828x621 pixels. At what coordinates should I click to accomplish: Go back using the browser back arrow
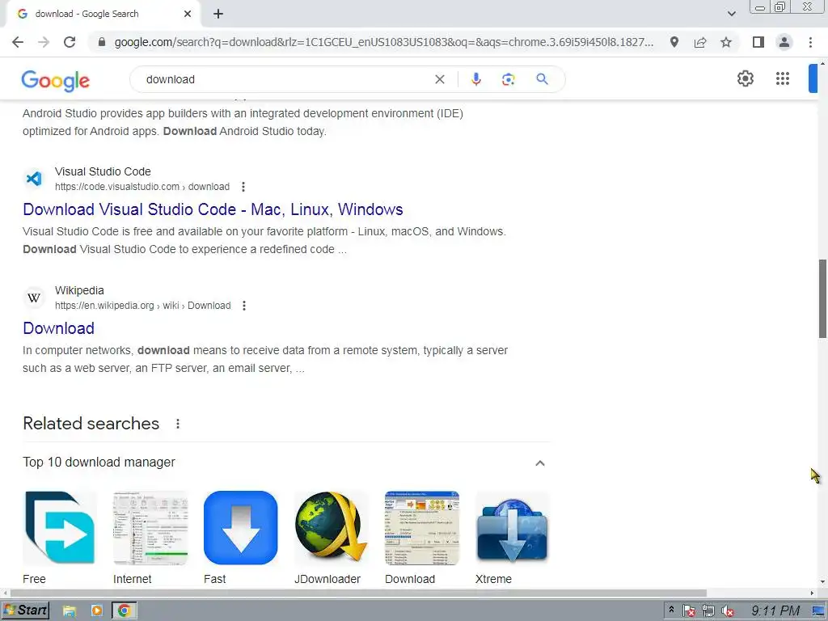(18, 42)
